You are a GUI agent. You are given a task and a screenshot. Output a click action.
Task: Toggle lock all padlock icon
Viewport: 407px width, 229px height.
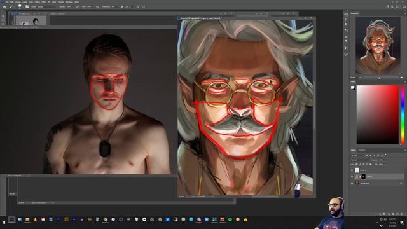[x=370, y=164]
